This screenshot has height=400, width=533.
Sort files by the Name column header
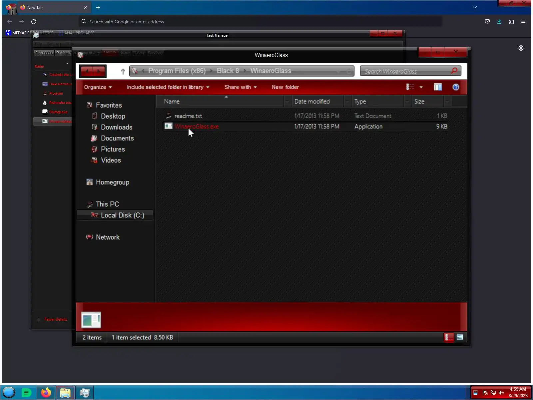pyautogui.click(x=220, y=101)
